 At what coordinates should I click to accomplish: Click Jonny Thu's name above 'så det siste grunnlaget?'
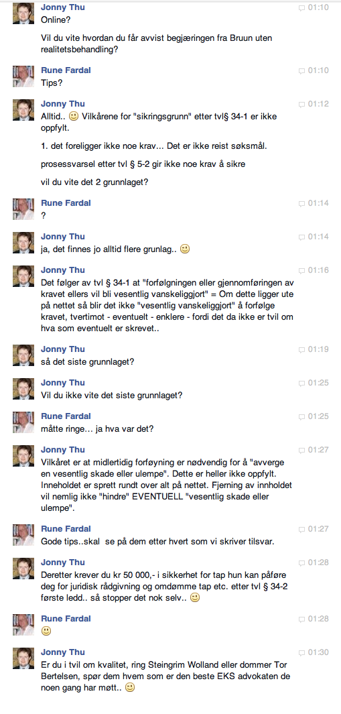pyautogui.click(x=63, y=349)
